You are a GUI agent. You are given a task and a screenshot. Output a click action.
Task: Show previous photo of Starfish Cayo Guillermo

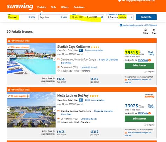click(x=8, y=59)
